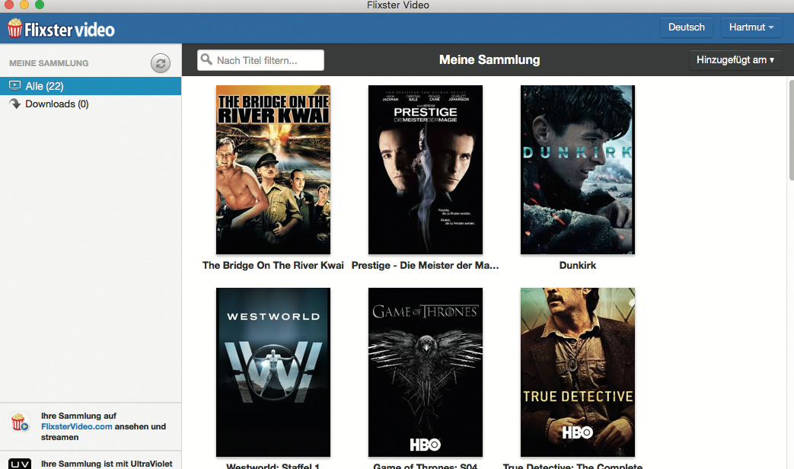Image resolution: width=794 pixels, height=469 pixels.
Task: Refresh the collection with the sync icon
Action: point(161,63)
